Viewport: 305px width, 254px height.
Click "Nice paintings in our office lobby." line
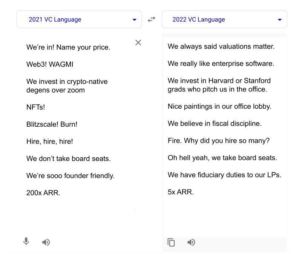[219, 106]
